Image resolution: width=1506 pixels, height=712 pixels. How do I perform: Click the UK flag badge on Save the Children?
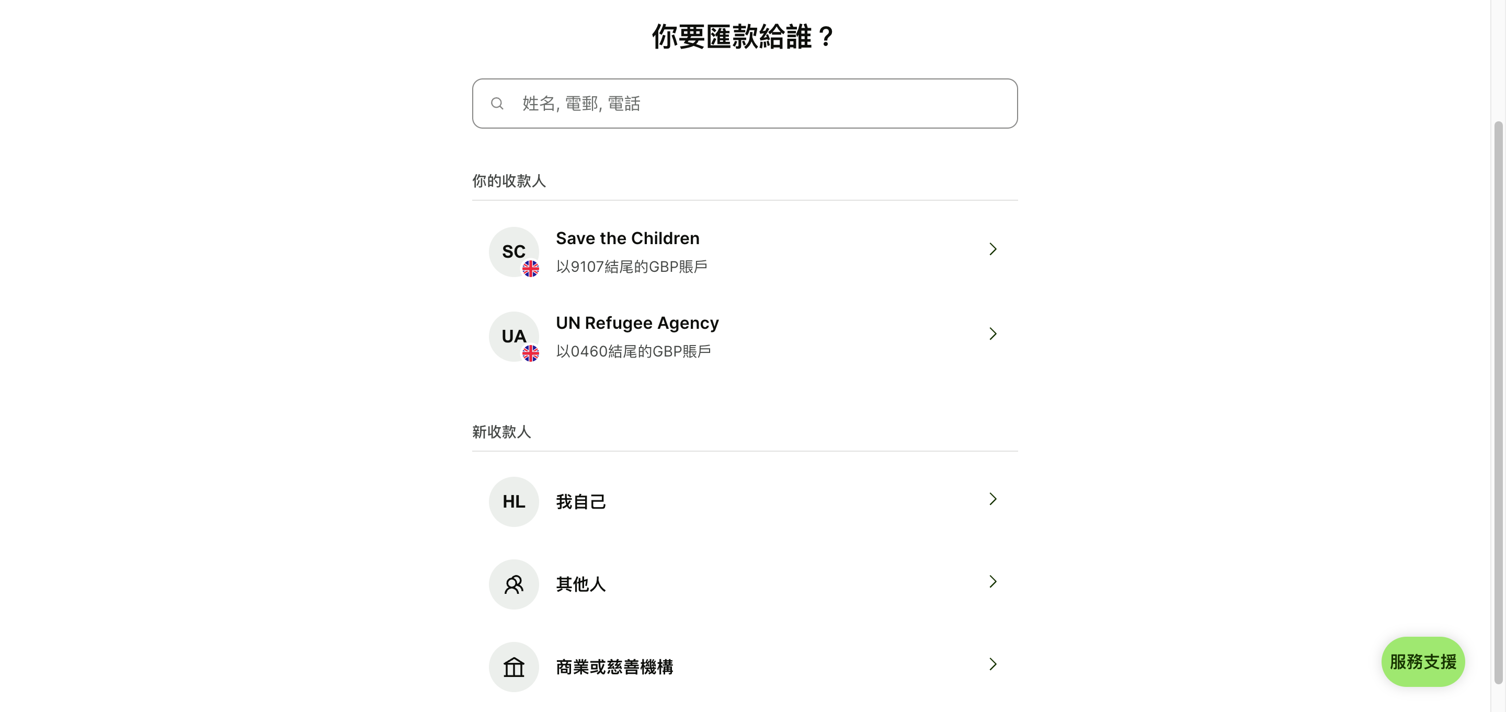pos(531,269)
